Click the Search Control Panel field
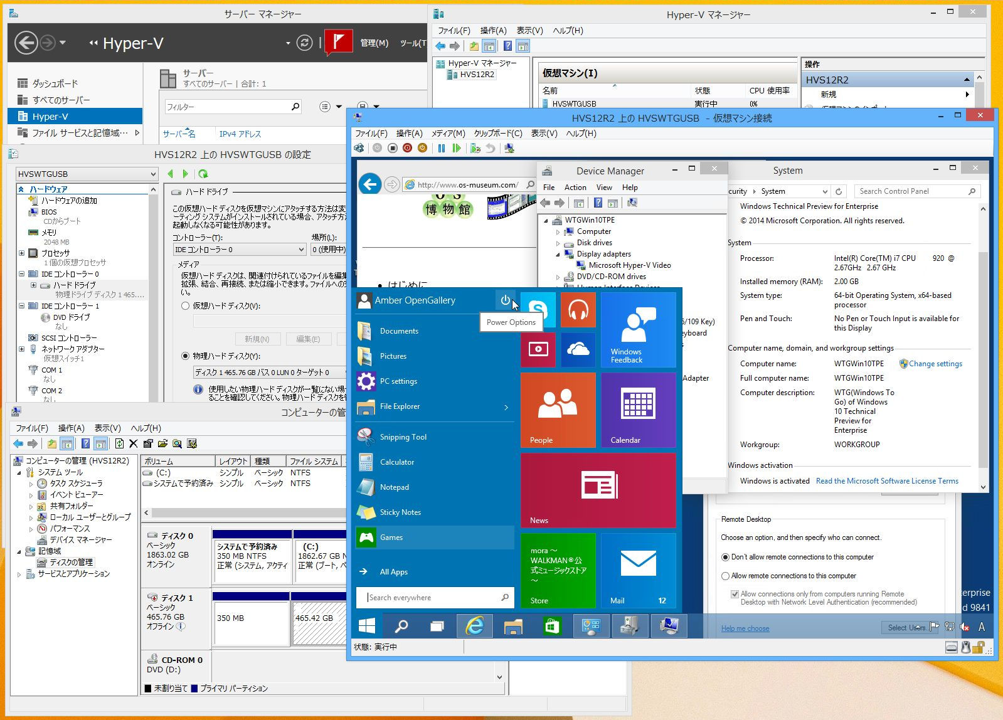Image resolution: width=1003 pixels, height=720 pixels. click(917, 191)
